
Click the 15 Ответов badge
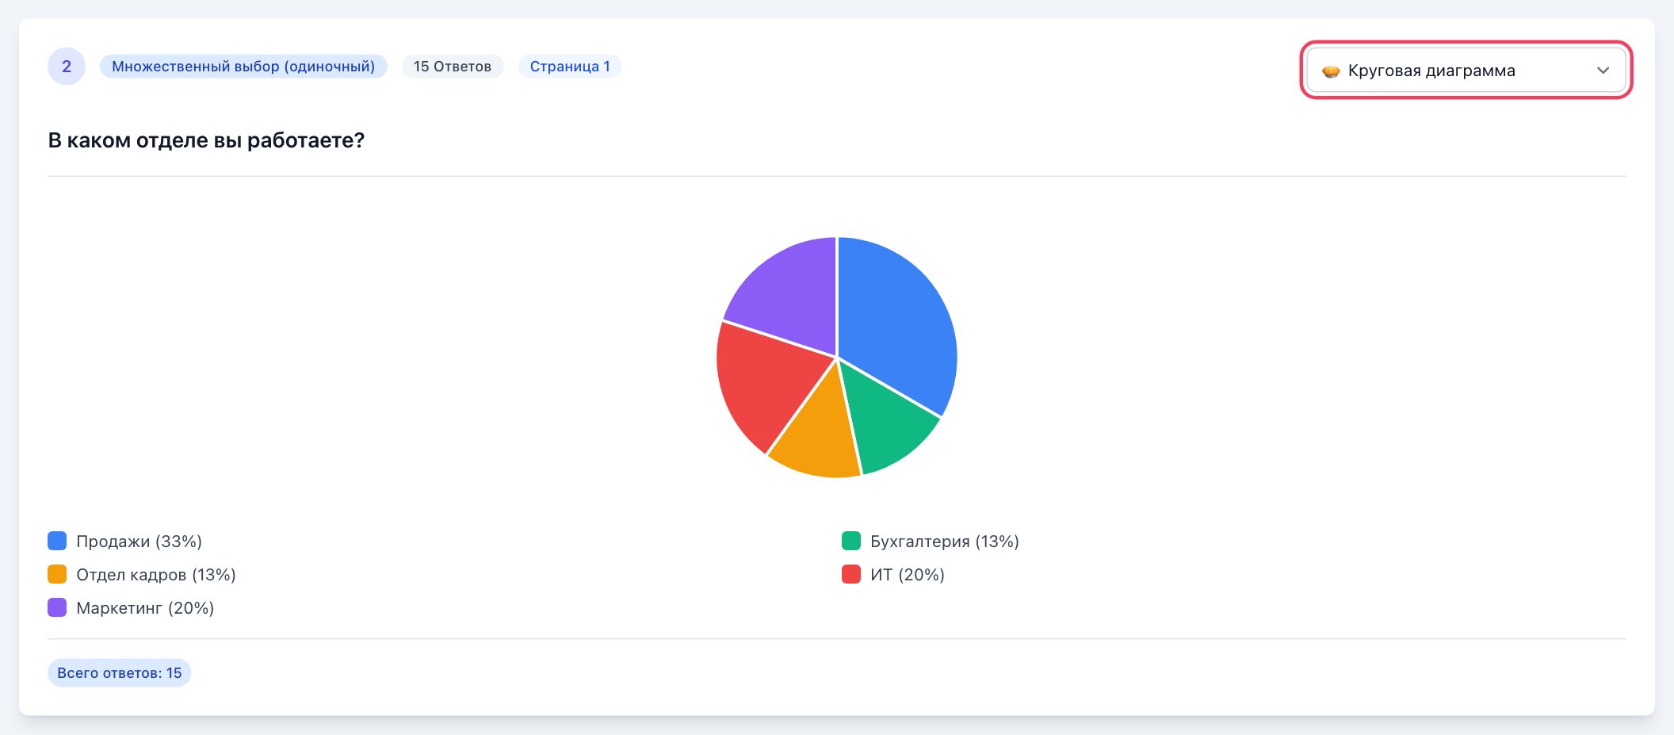pos(453,67)
